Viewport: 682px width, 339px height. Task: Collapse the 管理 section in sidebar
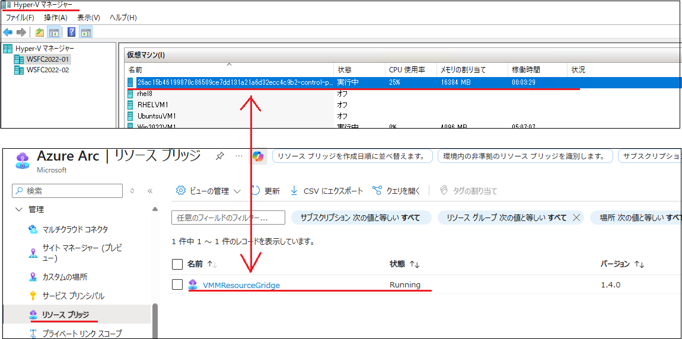[19, 209]
